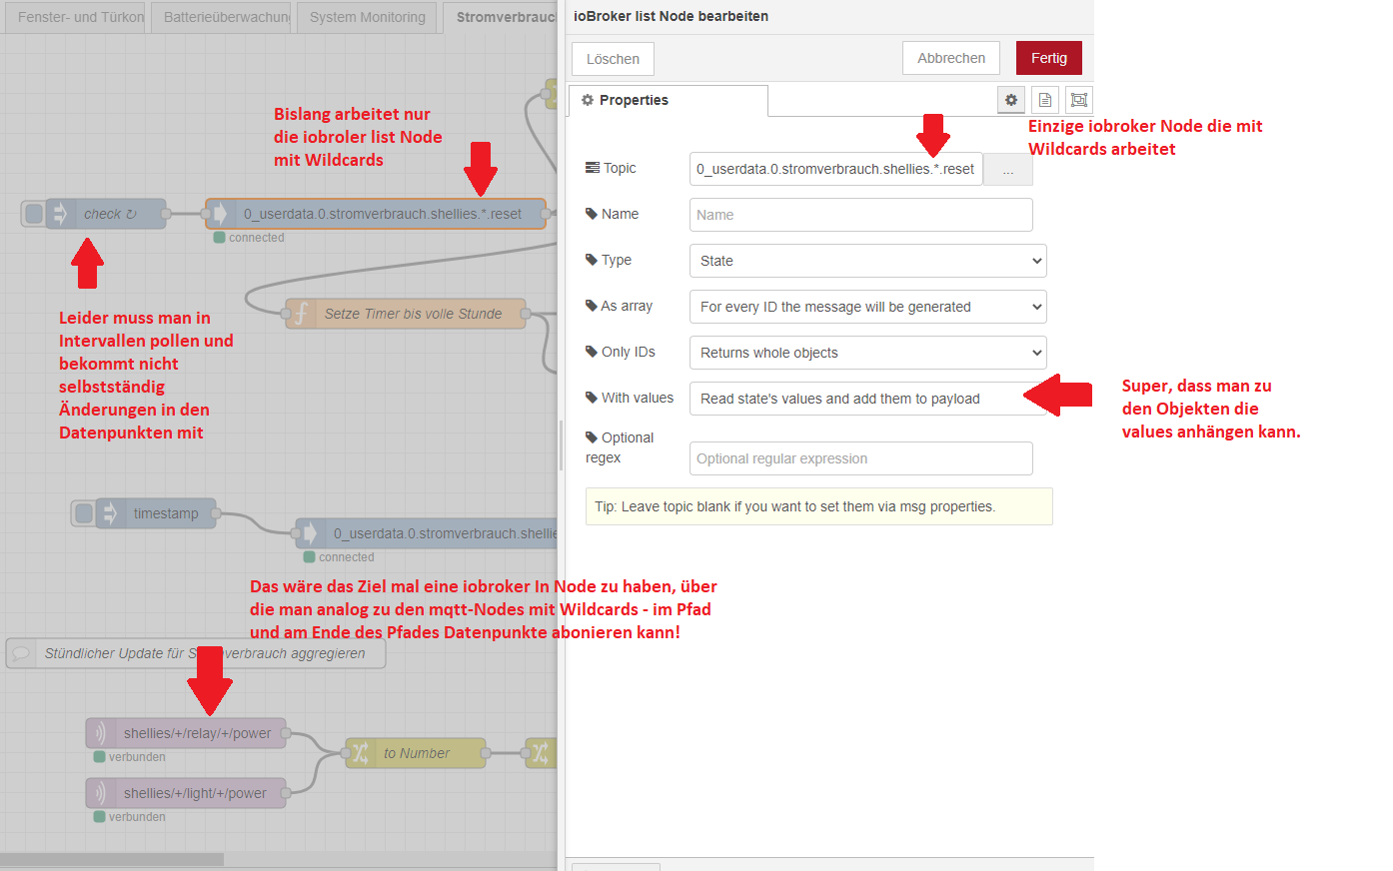Image resolution: width=1393 pixels, height=871 pixels.
Task: Click Topic label icon
Action: click(x=593, y=168)
